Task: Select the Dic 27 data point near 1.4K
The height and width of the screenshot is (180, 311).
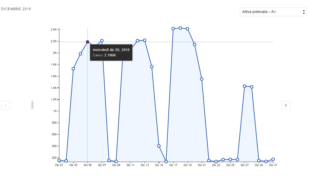Action: tap(245, 86)
